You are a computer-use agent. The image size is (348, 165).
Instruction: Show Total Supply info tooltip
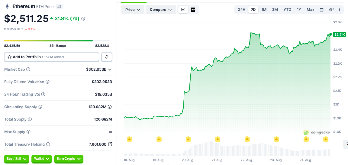click(x=30, y=119)
